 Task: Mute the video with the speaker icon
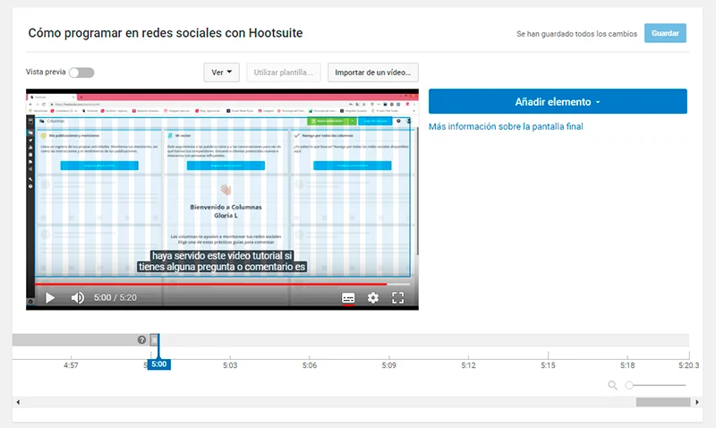(78, 297)
